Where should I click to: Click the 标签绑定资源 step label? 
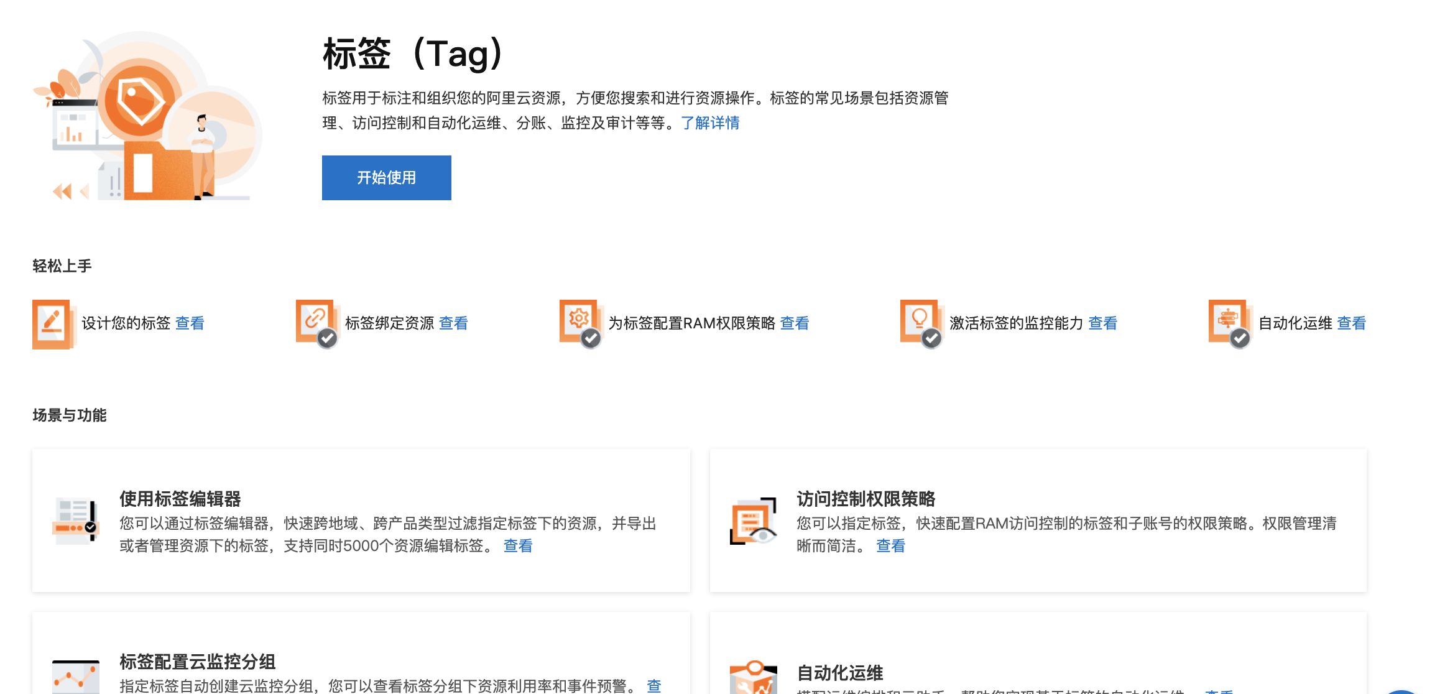(390, 323)
